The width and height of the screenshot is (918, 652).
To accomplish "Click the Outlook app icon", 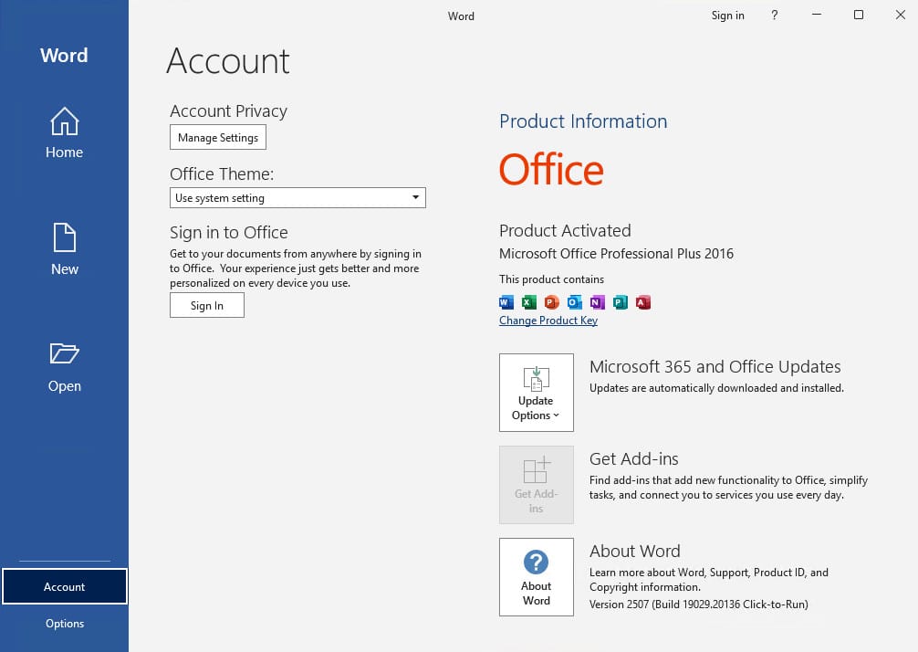I will point(574,302).
